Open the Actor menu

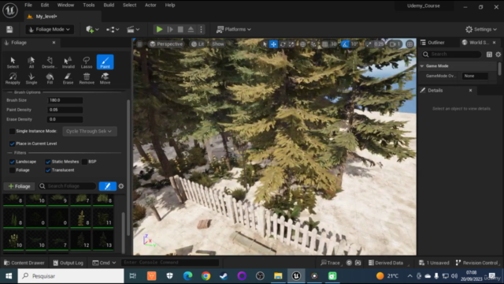click(x=150, y=6)
